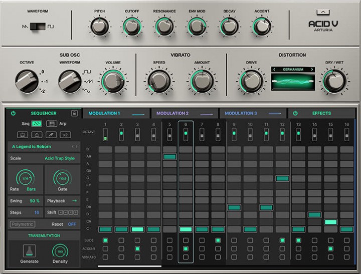This screenshot has width=361, height=274.
Task: Click the eraser icon to clear pattern
Action: coord(51,135)
